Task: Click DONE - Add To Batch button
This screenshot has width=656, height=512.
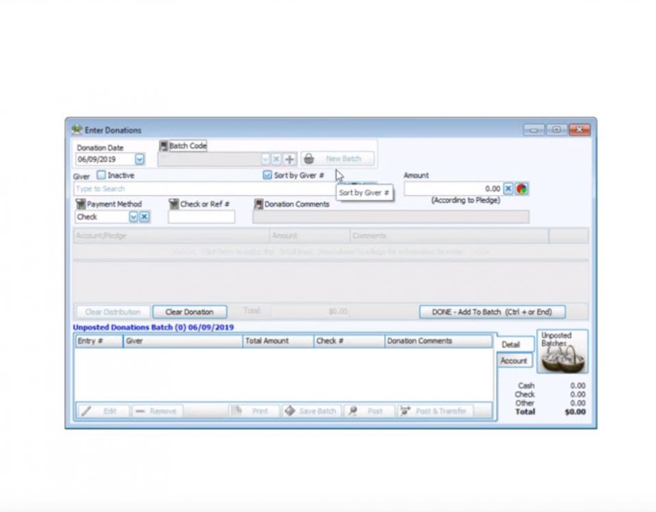Action: (x=492, y=312)
